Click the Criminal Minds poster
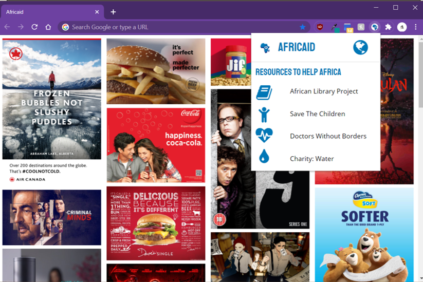423x282 pixels. pyautogui.click(x=52, y=217)
